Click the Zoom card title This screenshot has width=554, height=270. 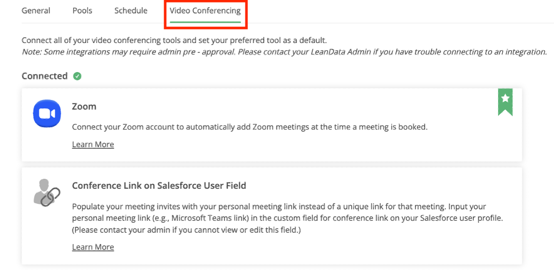pos(84,107)
